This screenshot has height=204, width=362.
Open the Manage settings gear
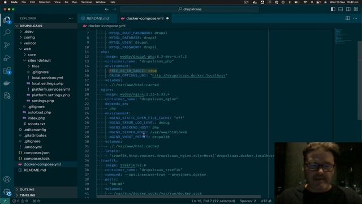pyautogui.click(x=7, y=192)
